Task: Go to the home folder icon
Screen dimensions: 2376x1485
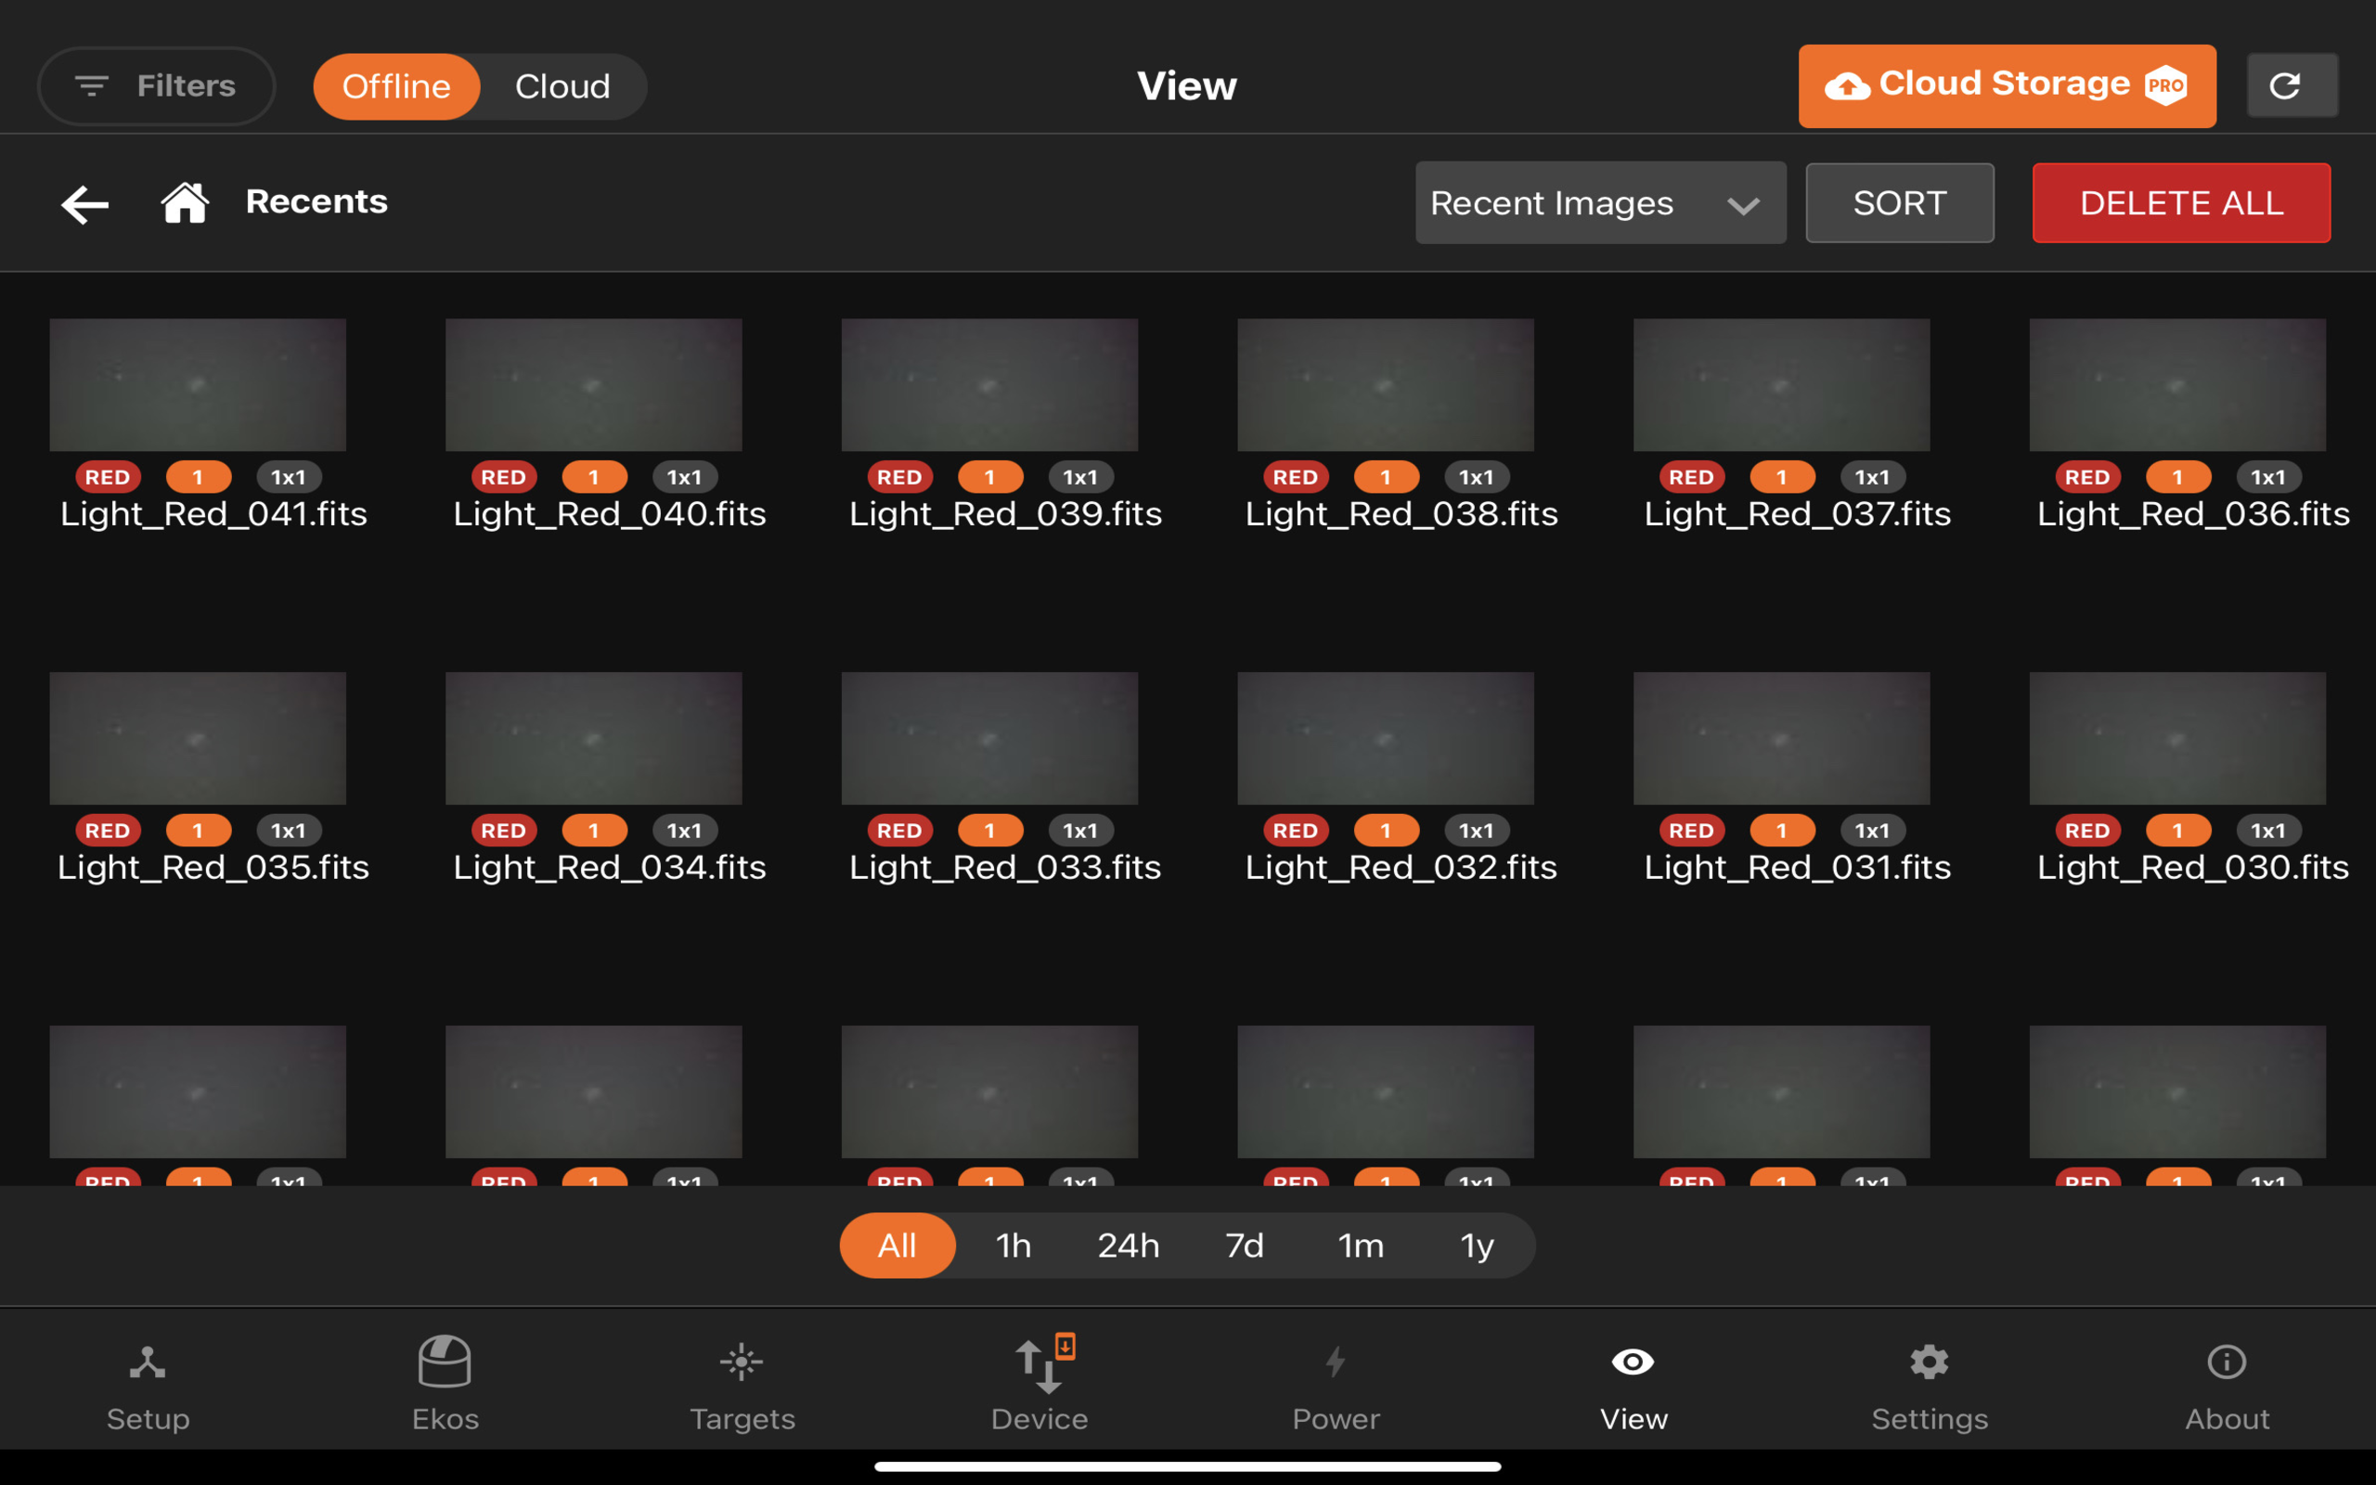Action: [x=185, y=202]
